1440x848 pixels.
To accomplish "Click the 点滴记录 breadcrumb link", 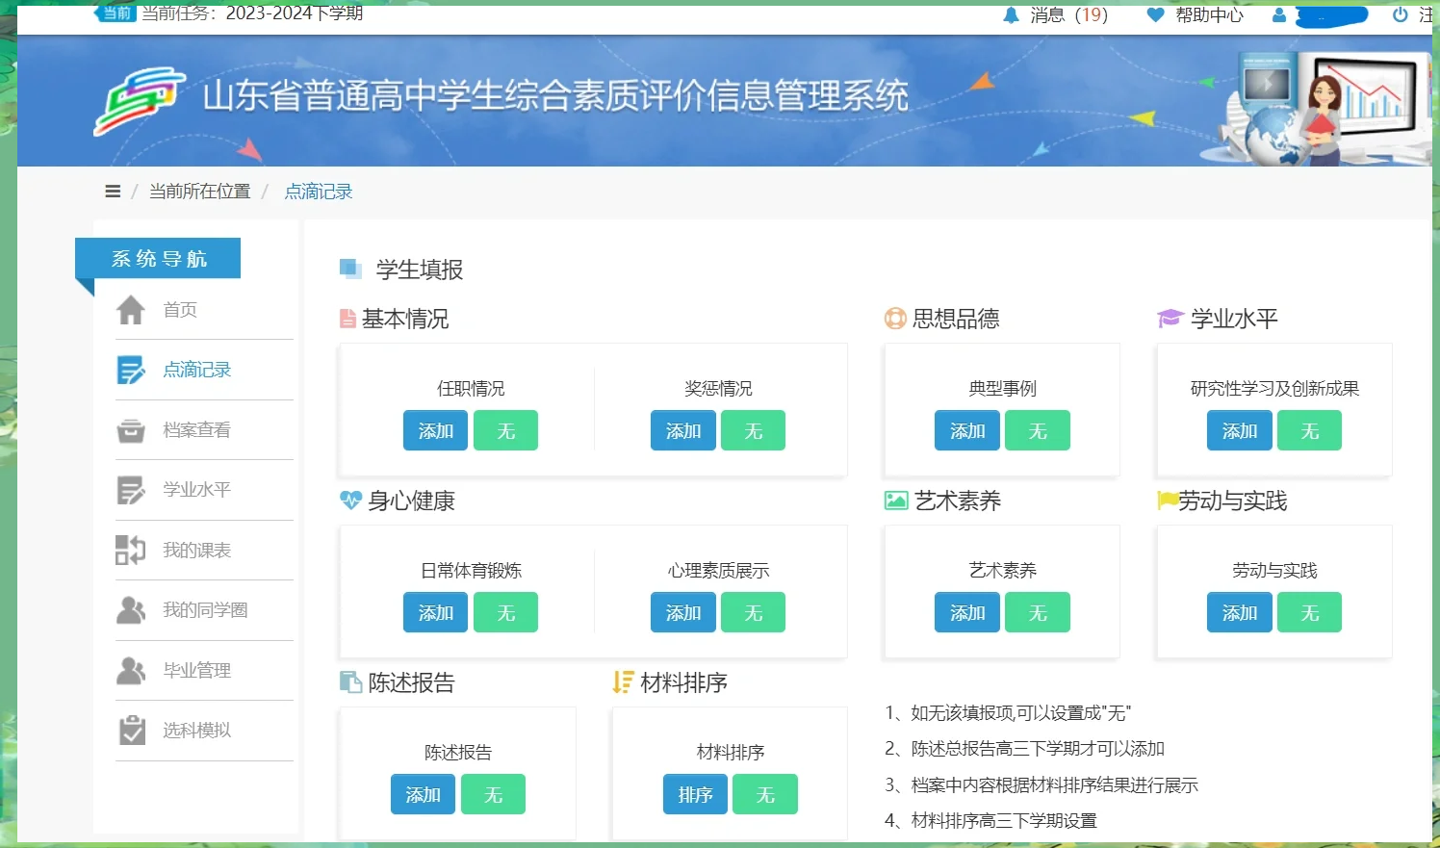I will coord(319,192).
